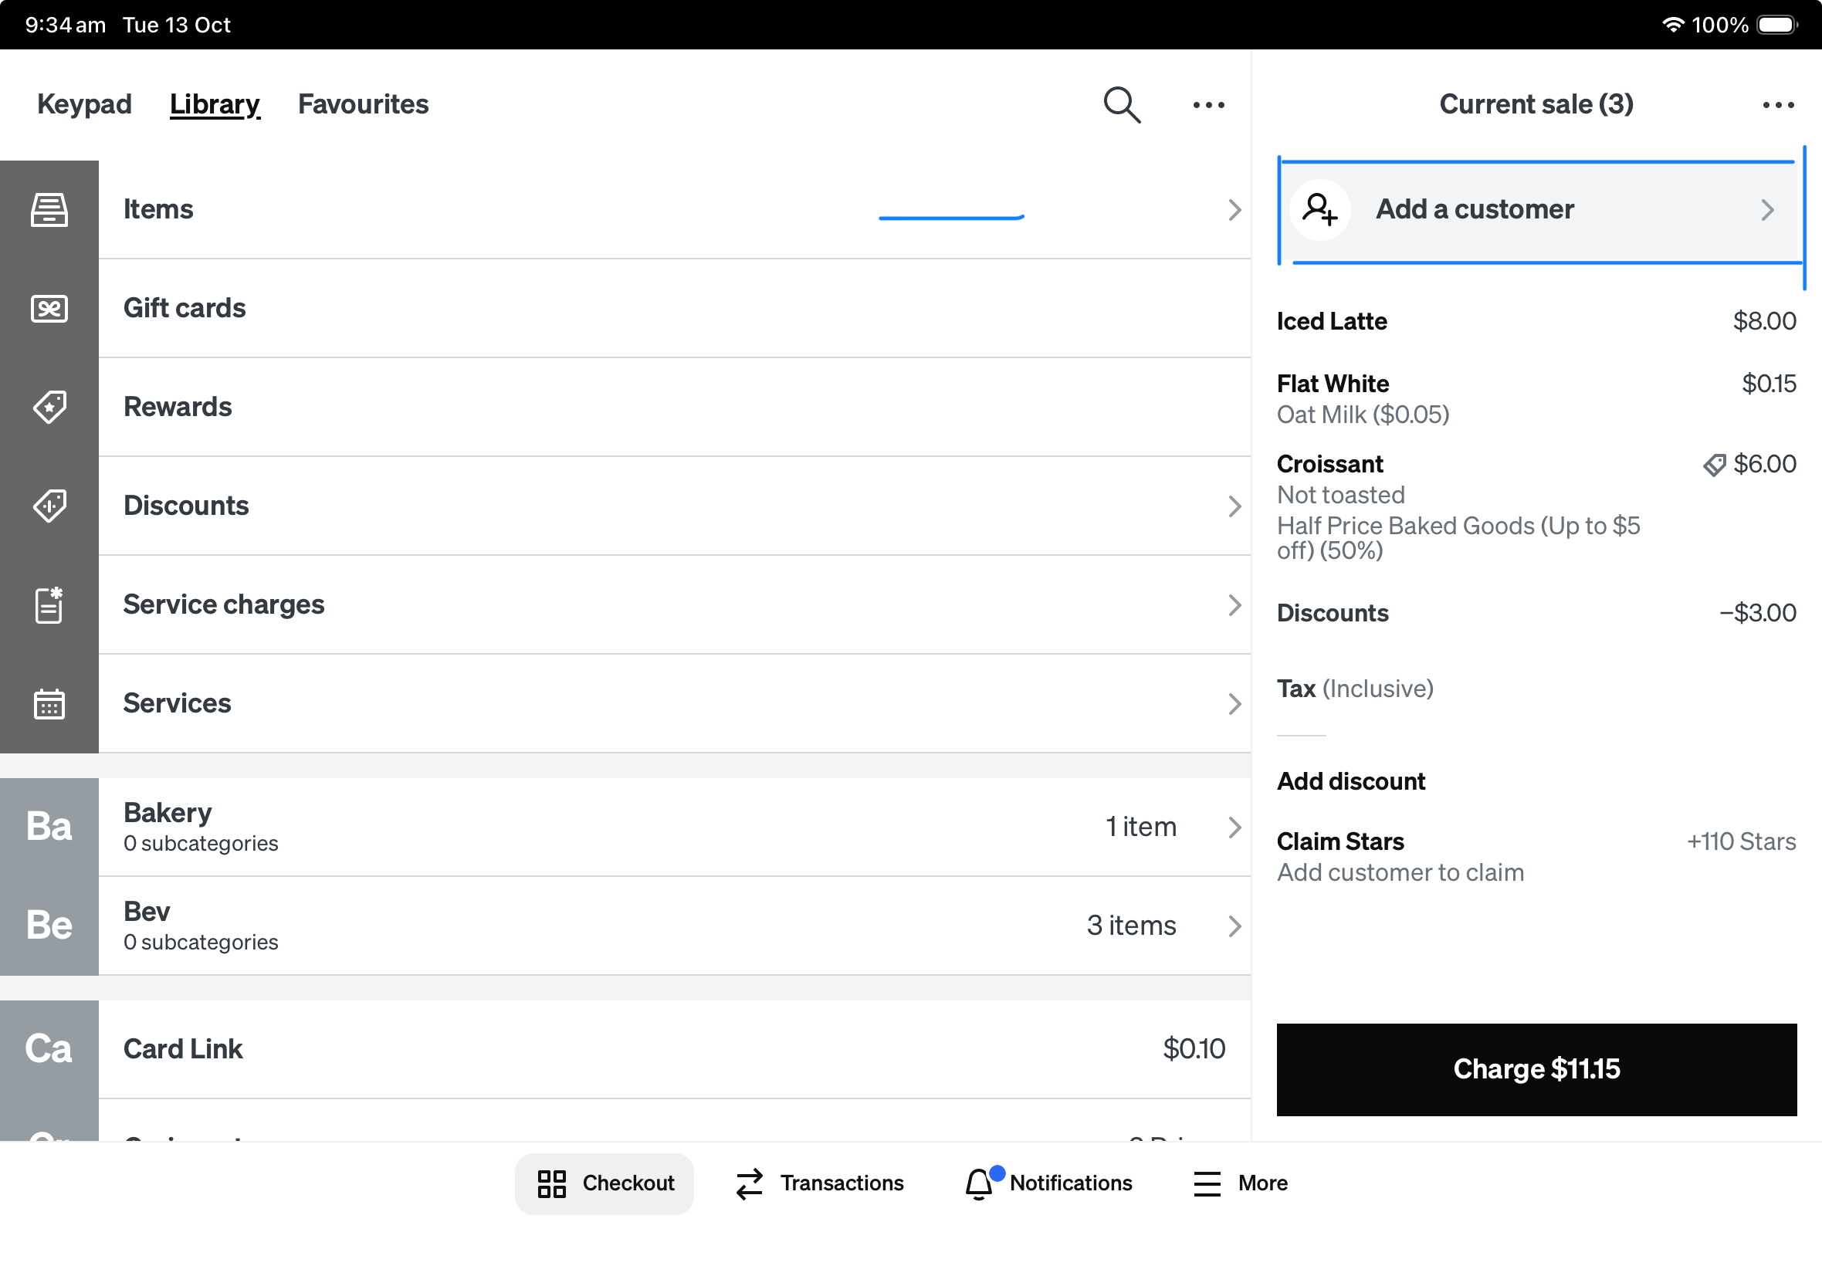Tap the Charge $11.15 button
This screenshot has height=1266, width=1822.
[x=1536, y=1069]
